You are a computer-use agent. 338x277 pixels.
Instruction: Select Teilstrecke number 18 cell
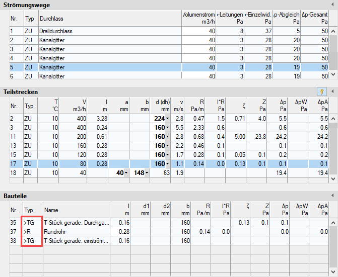click(17, 173)
